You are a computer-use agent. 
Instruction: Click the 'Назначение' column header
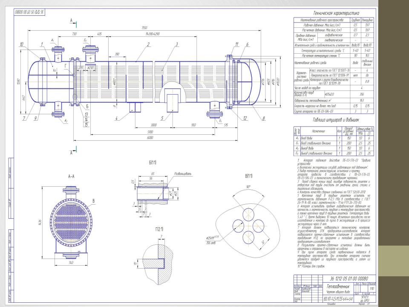319,131
